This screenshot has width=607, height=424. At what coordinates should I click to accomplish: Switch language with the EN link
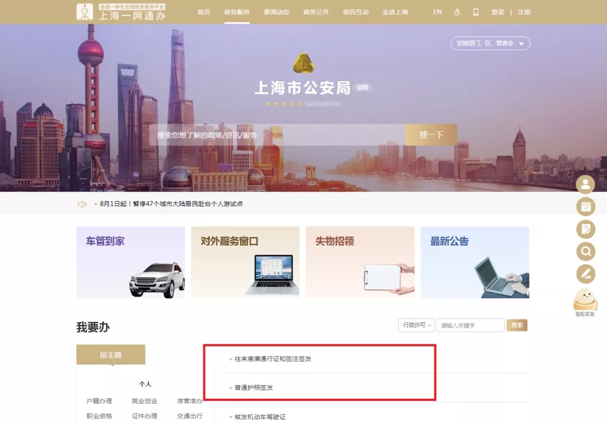pos(437,12)
